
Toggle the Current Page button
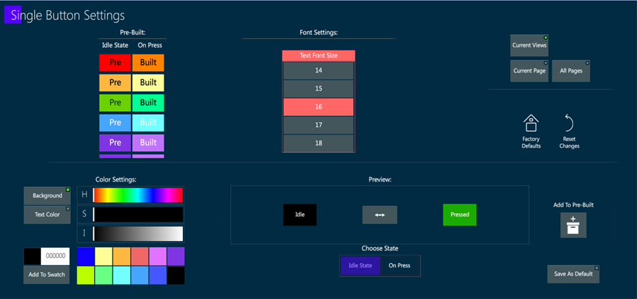[x=529, y=71]
